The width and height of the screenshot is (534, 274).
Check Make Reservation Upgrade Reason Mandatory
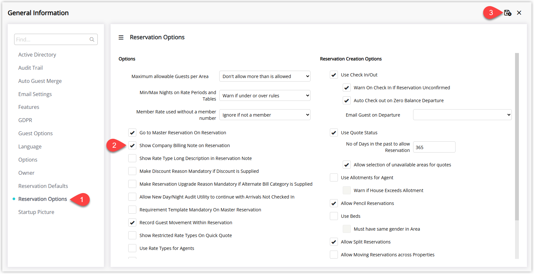tap(132, 184)
